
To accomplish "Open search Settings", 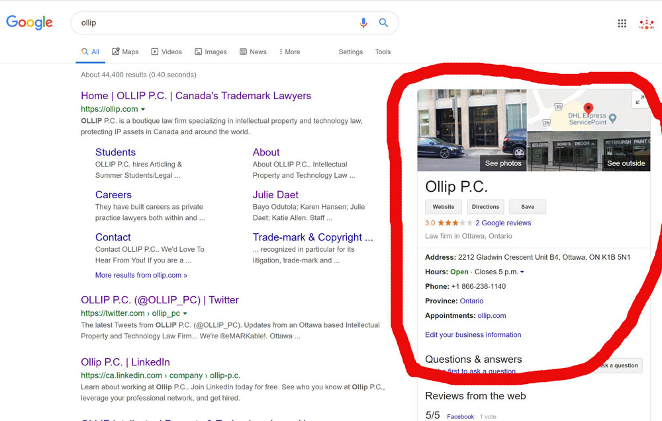I will pyautogui.click(x=350, y=52).
